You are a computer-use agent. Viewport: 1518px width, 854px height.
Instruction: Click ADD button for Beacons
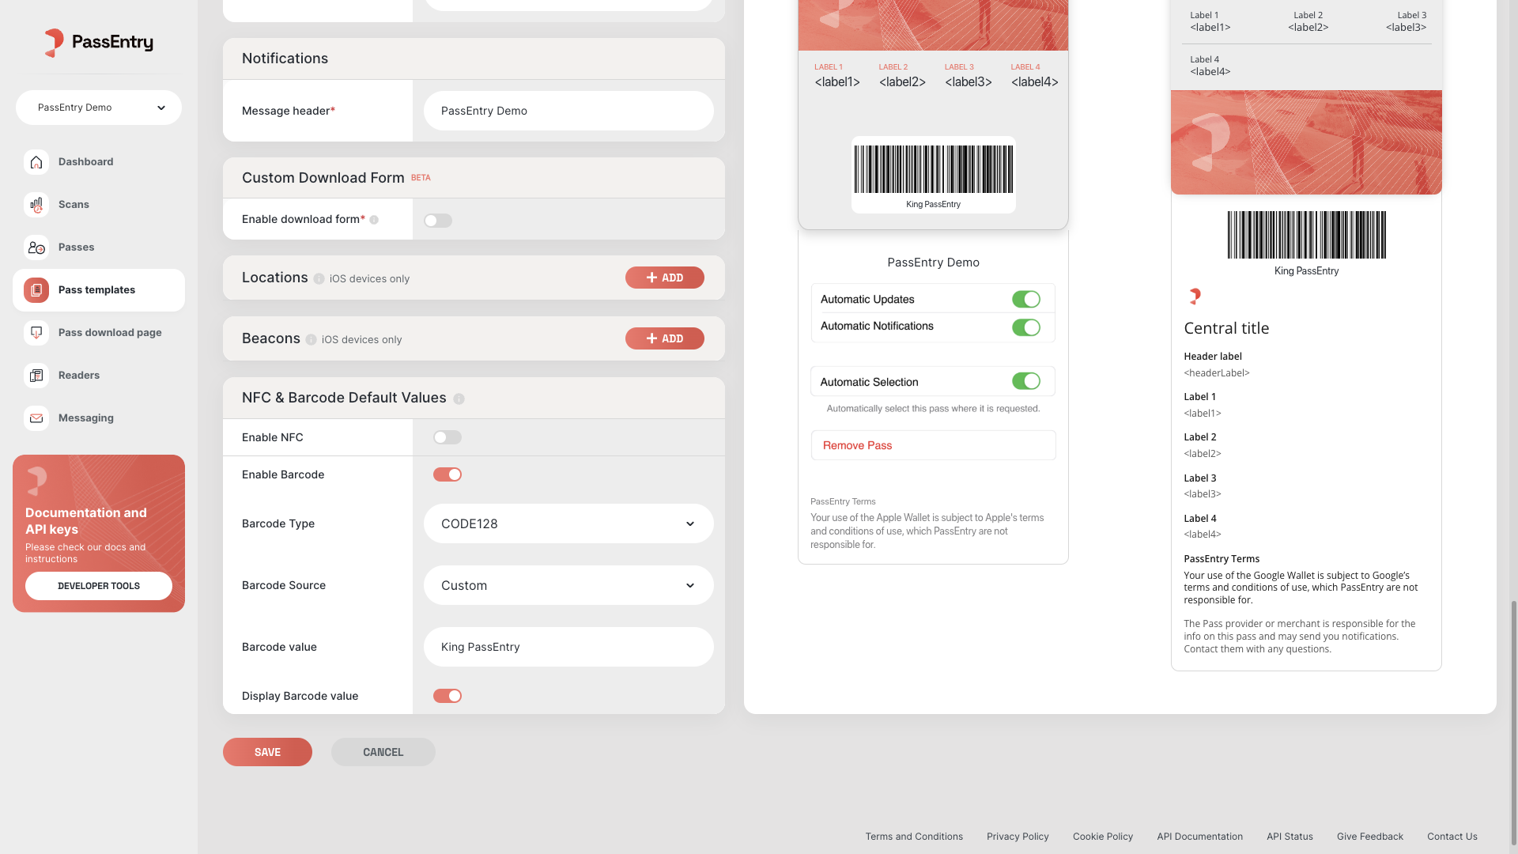click(x=665, y=338)
